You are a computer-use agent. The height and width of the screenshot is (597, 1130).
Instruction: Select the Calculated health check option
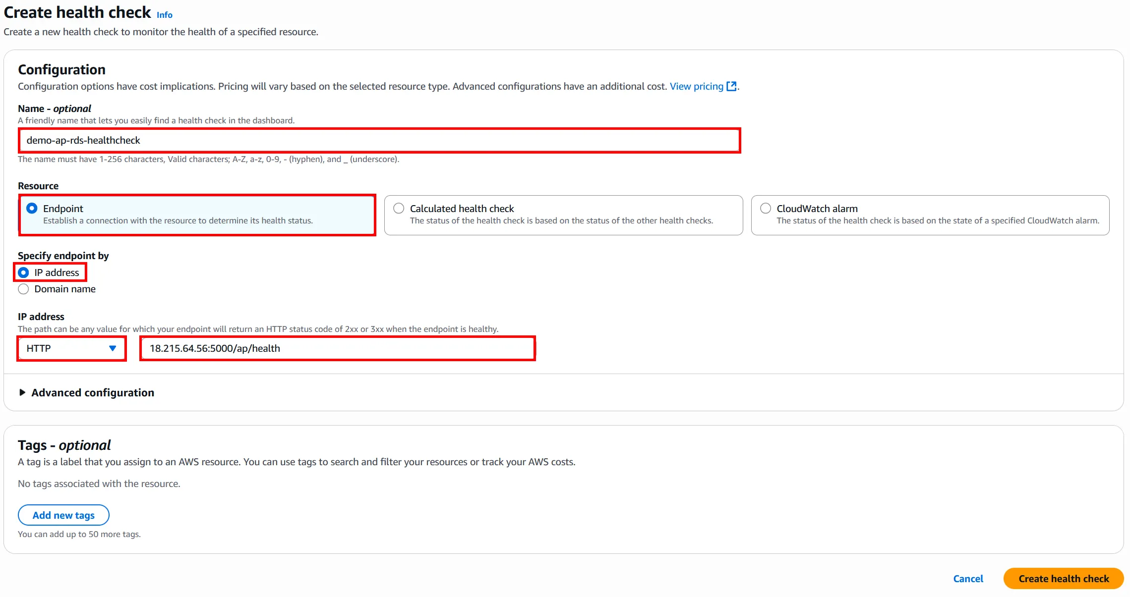(399, 209)
